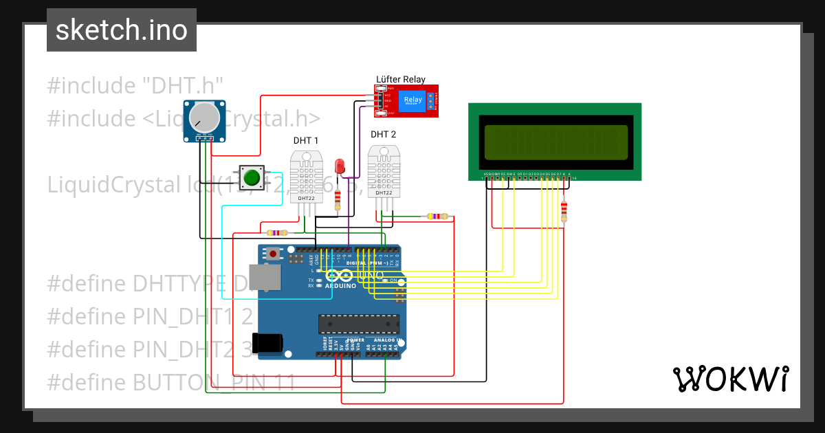Select the 16x2 LCD display
The image size is (825, 433).
click(555, 140)
